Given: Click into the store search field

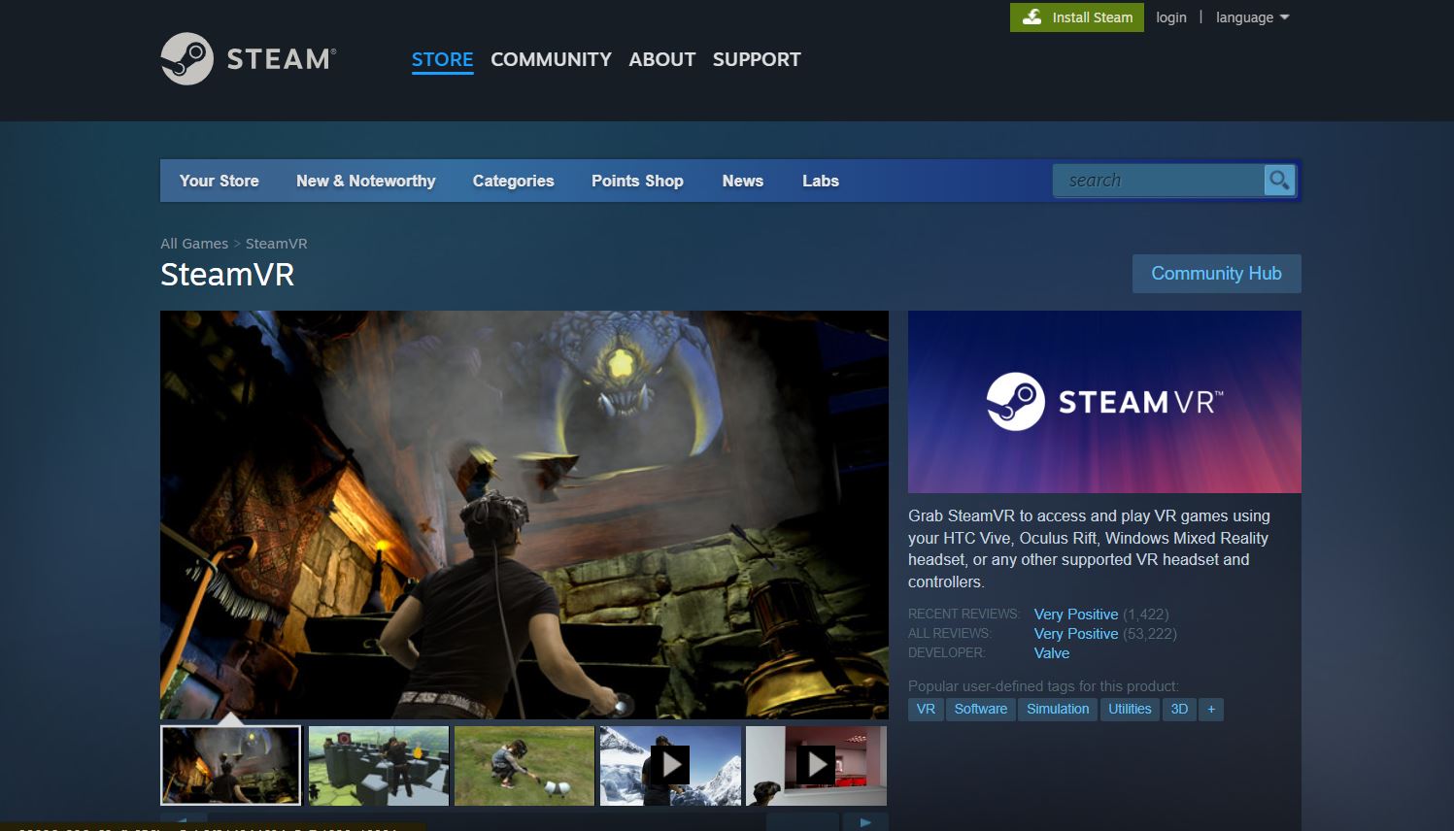Looking at the screenshot, I should click(1158, 181).
